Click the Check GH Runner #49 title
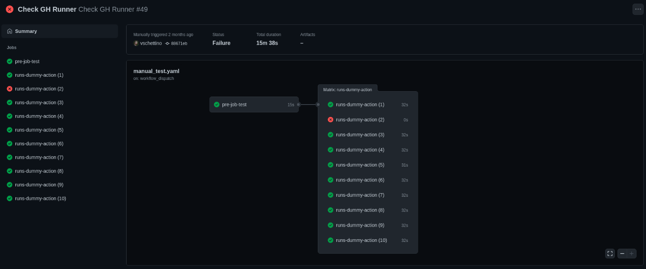Viewport: 646px width, 269px height. (113, 9)
